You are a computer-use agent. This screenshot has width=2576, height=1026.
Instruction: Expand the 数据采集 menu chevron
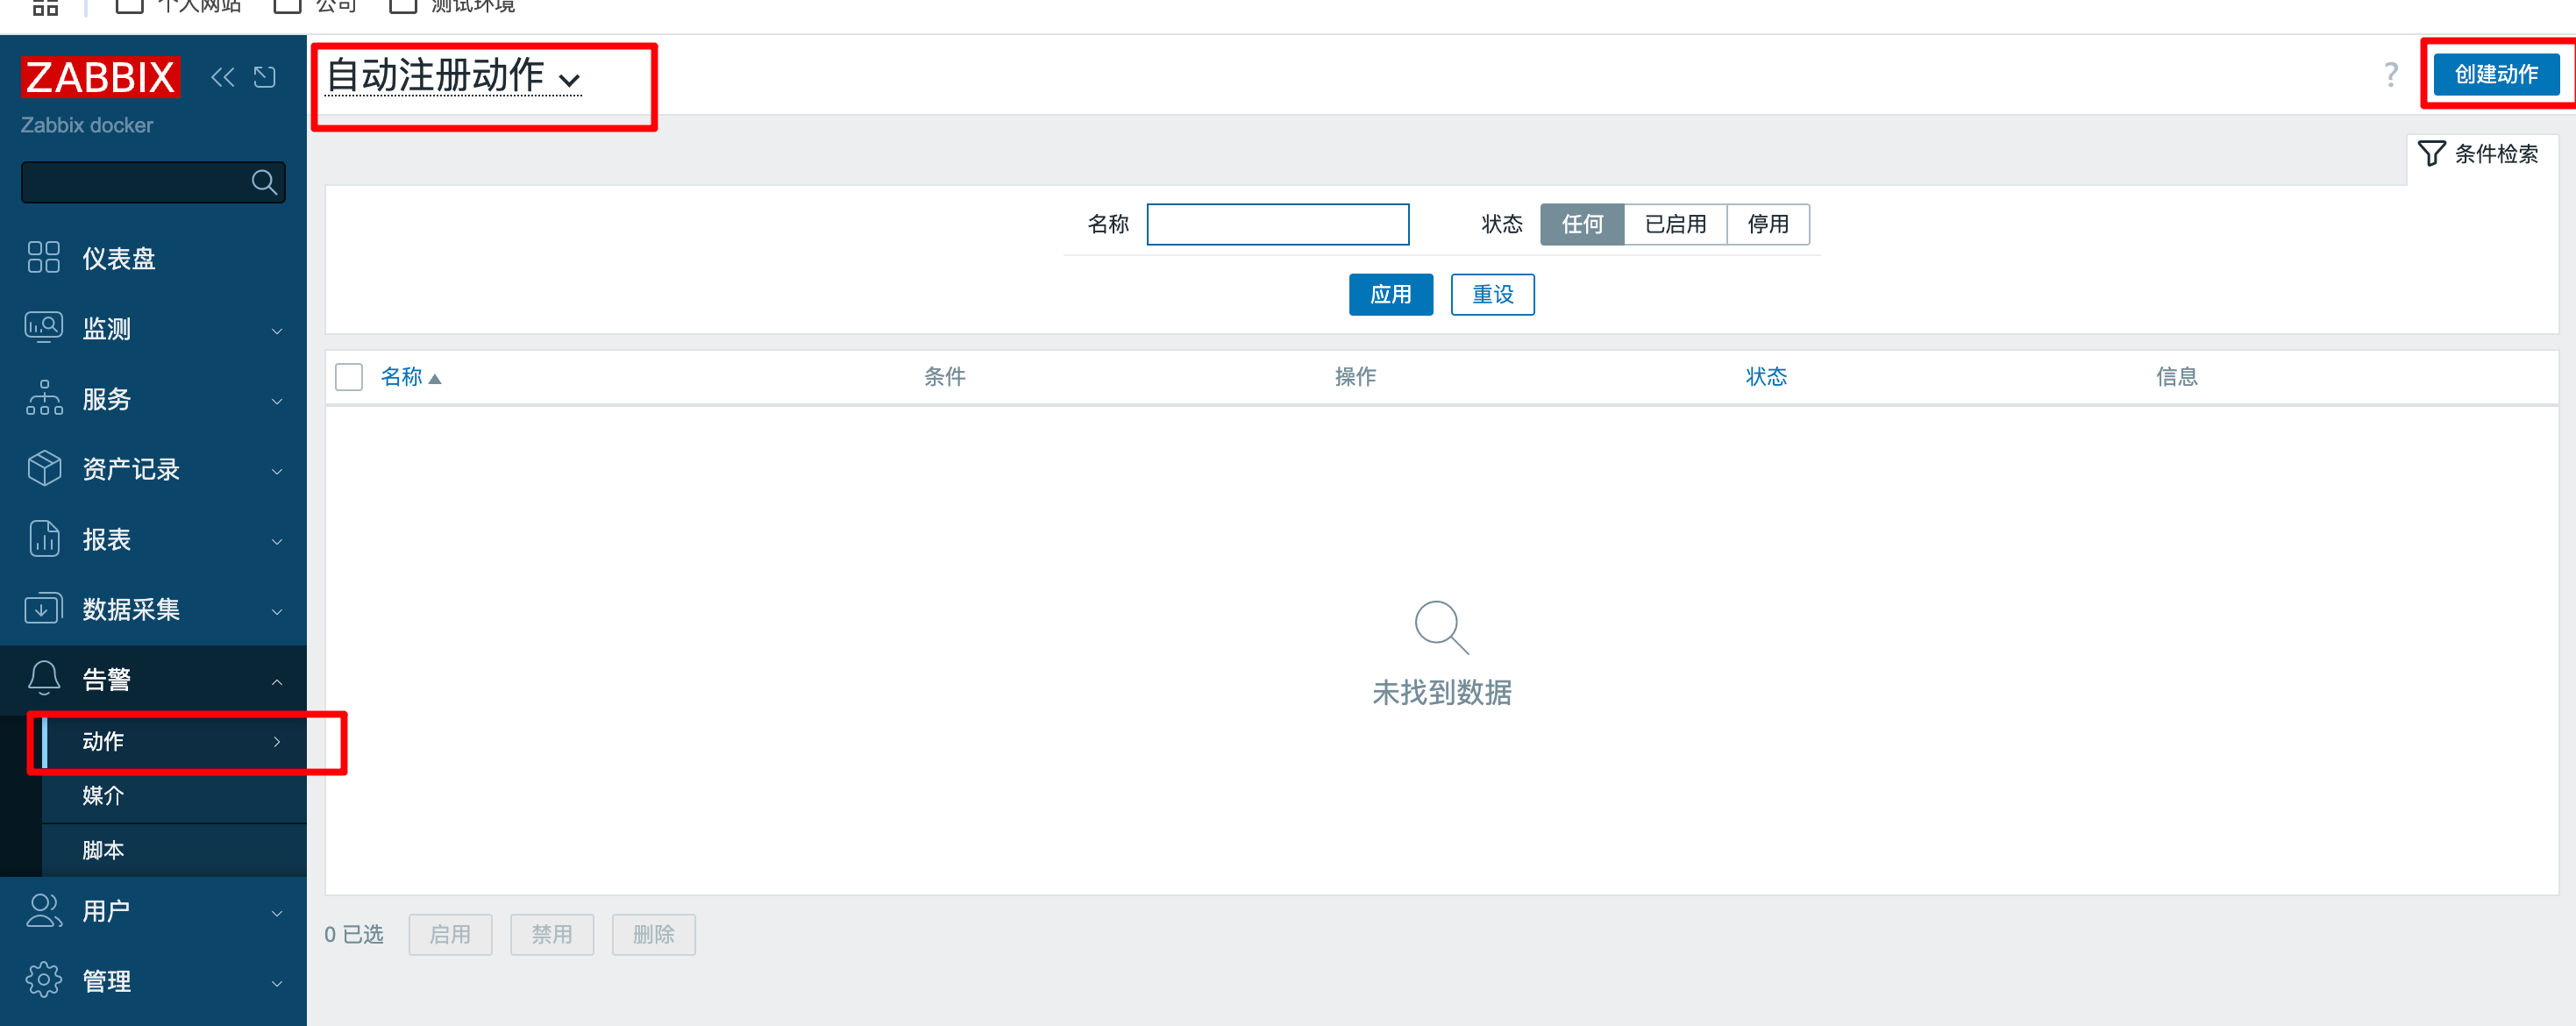pyautogui.click(x=277, y=611)
